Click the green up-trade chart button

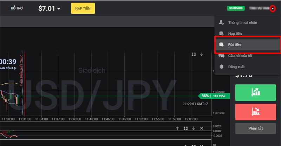point(255,92)
